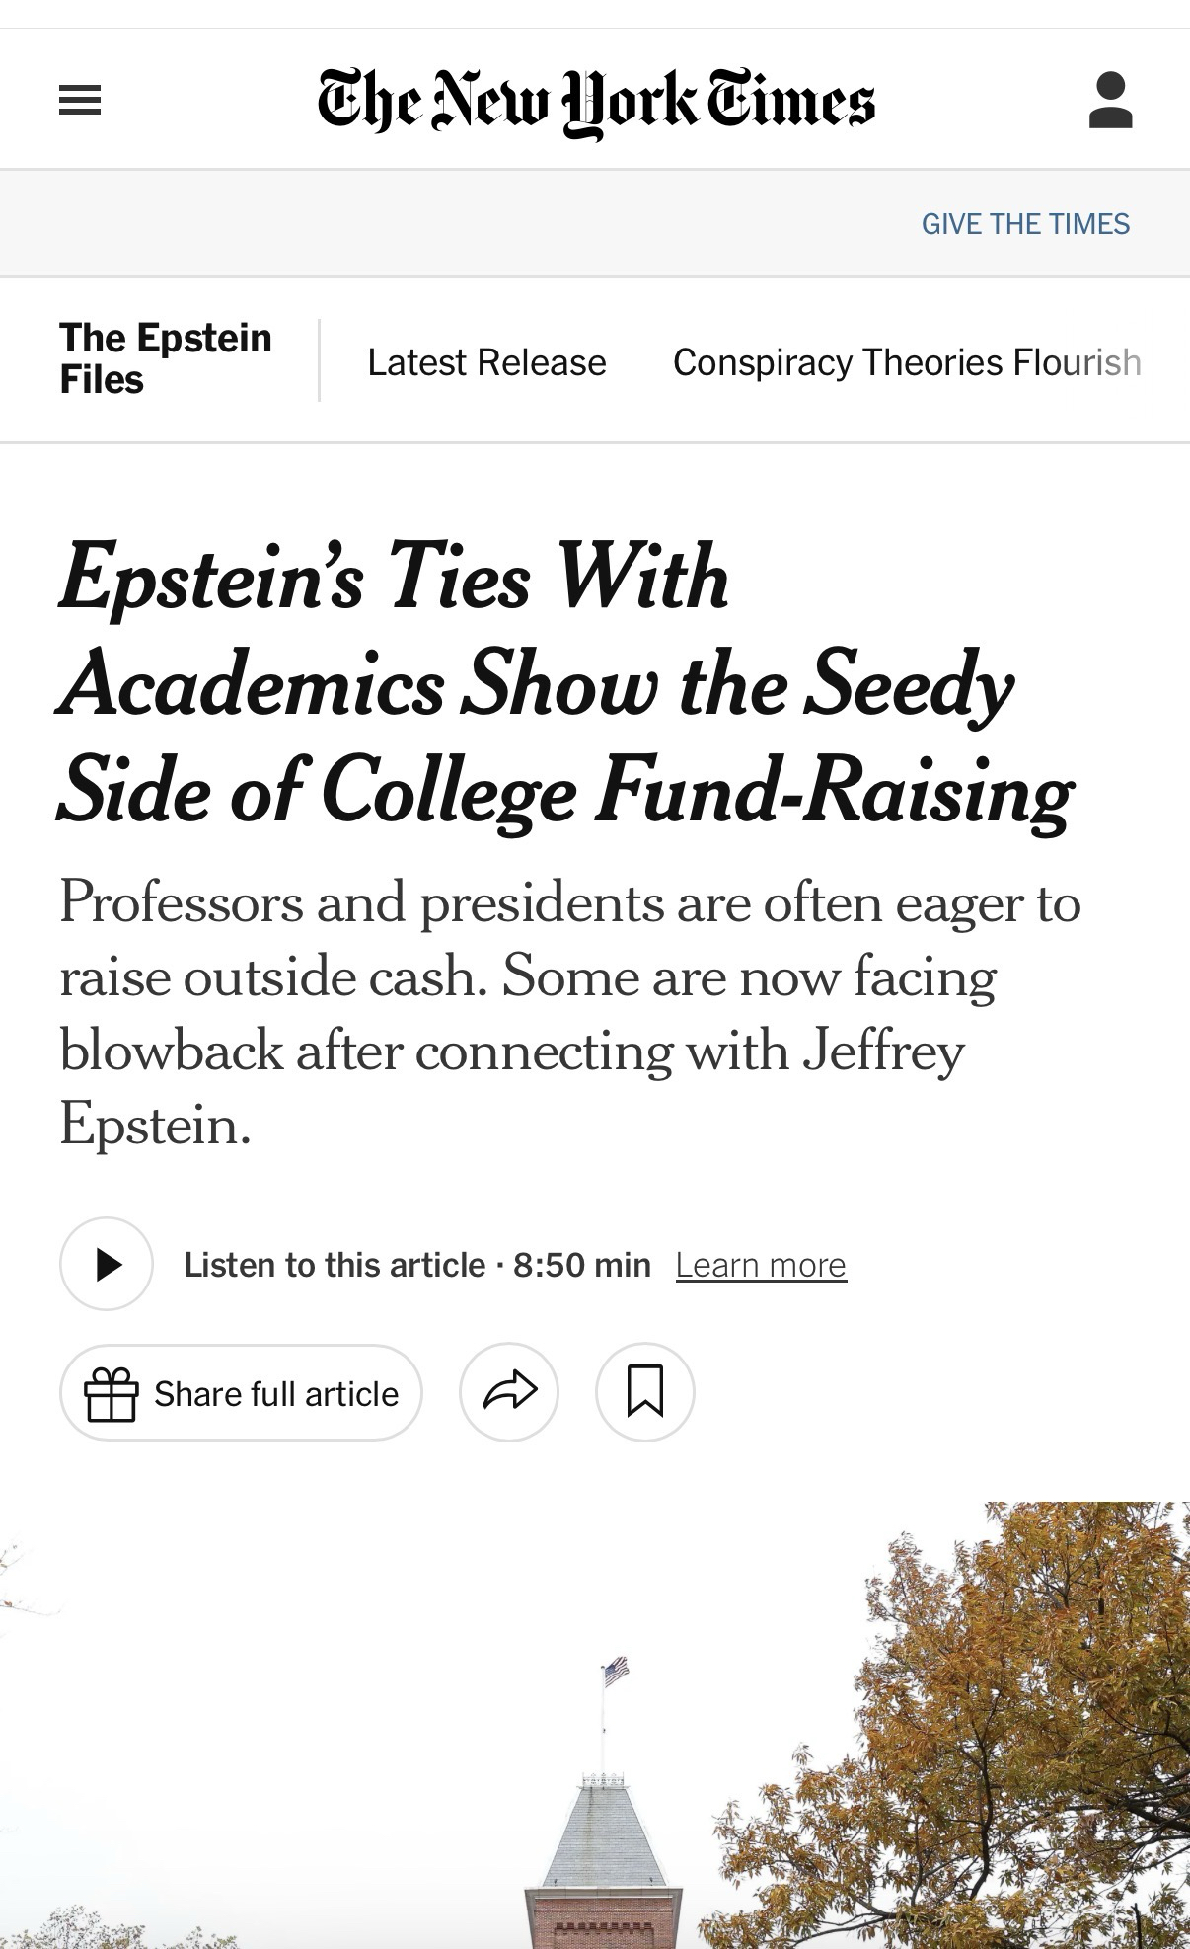Click the Learn more link

tap(761, 1265)
